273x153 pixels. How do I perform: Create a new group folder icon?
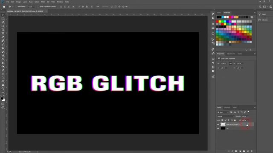(244, 151)
